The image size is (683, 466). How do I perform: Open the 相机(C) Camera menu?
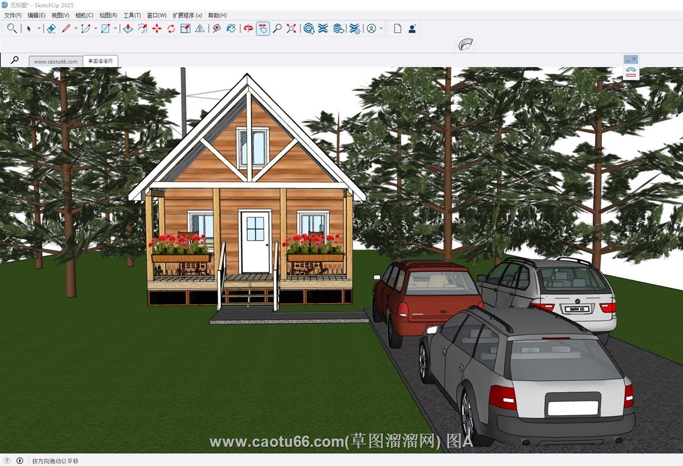[x=84, y=15]
